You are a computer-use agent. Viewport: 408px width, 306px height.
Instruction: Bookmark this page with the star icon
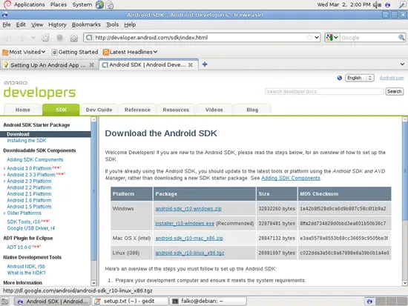pos(309,38)
